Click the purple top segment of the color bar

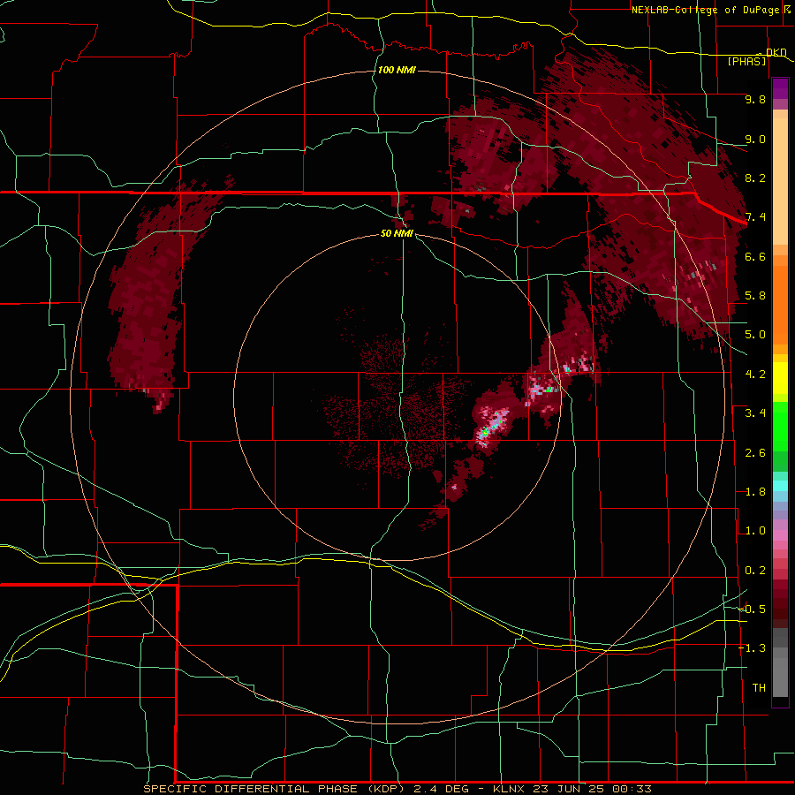pyautogui.click(x=780, y=88)
